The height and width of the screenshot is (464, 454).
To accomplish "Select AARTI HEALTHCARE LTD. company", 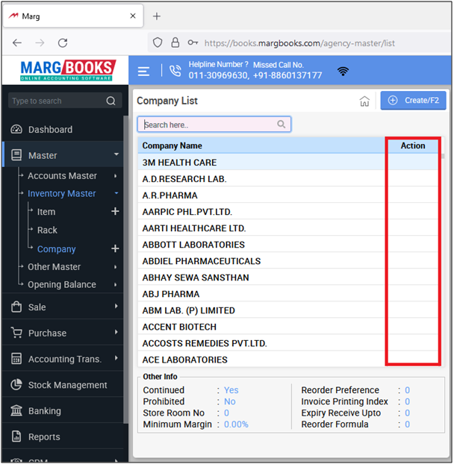I will coord(288,228).
